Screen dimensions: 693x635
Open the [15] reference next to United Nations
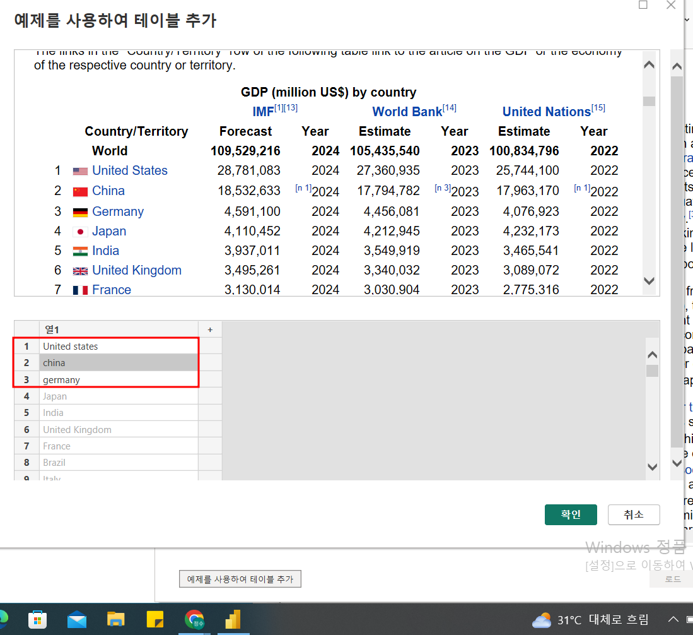(x=598, y=107)
